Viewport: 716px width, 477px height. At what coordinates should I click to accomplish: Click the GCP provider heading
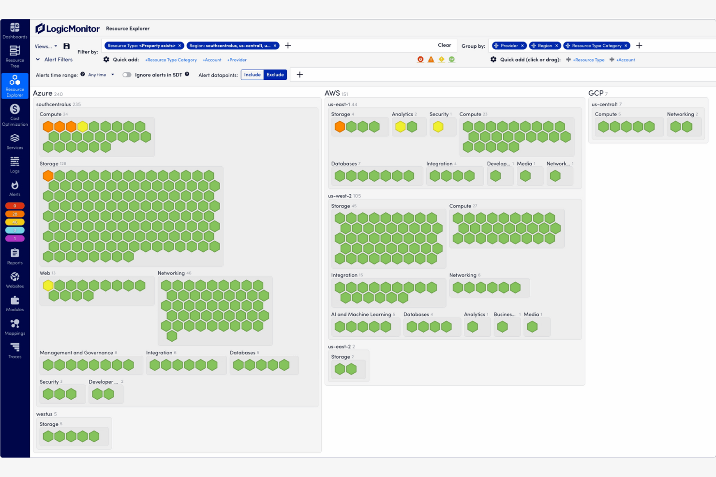(x=596, y=93)
